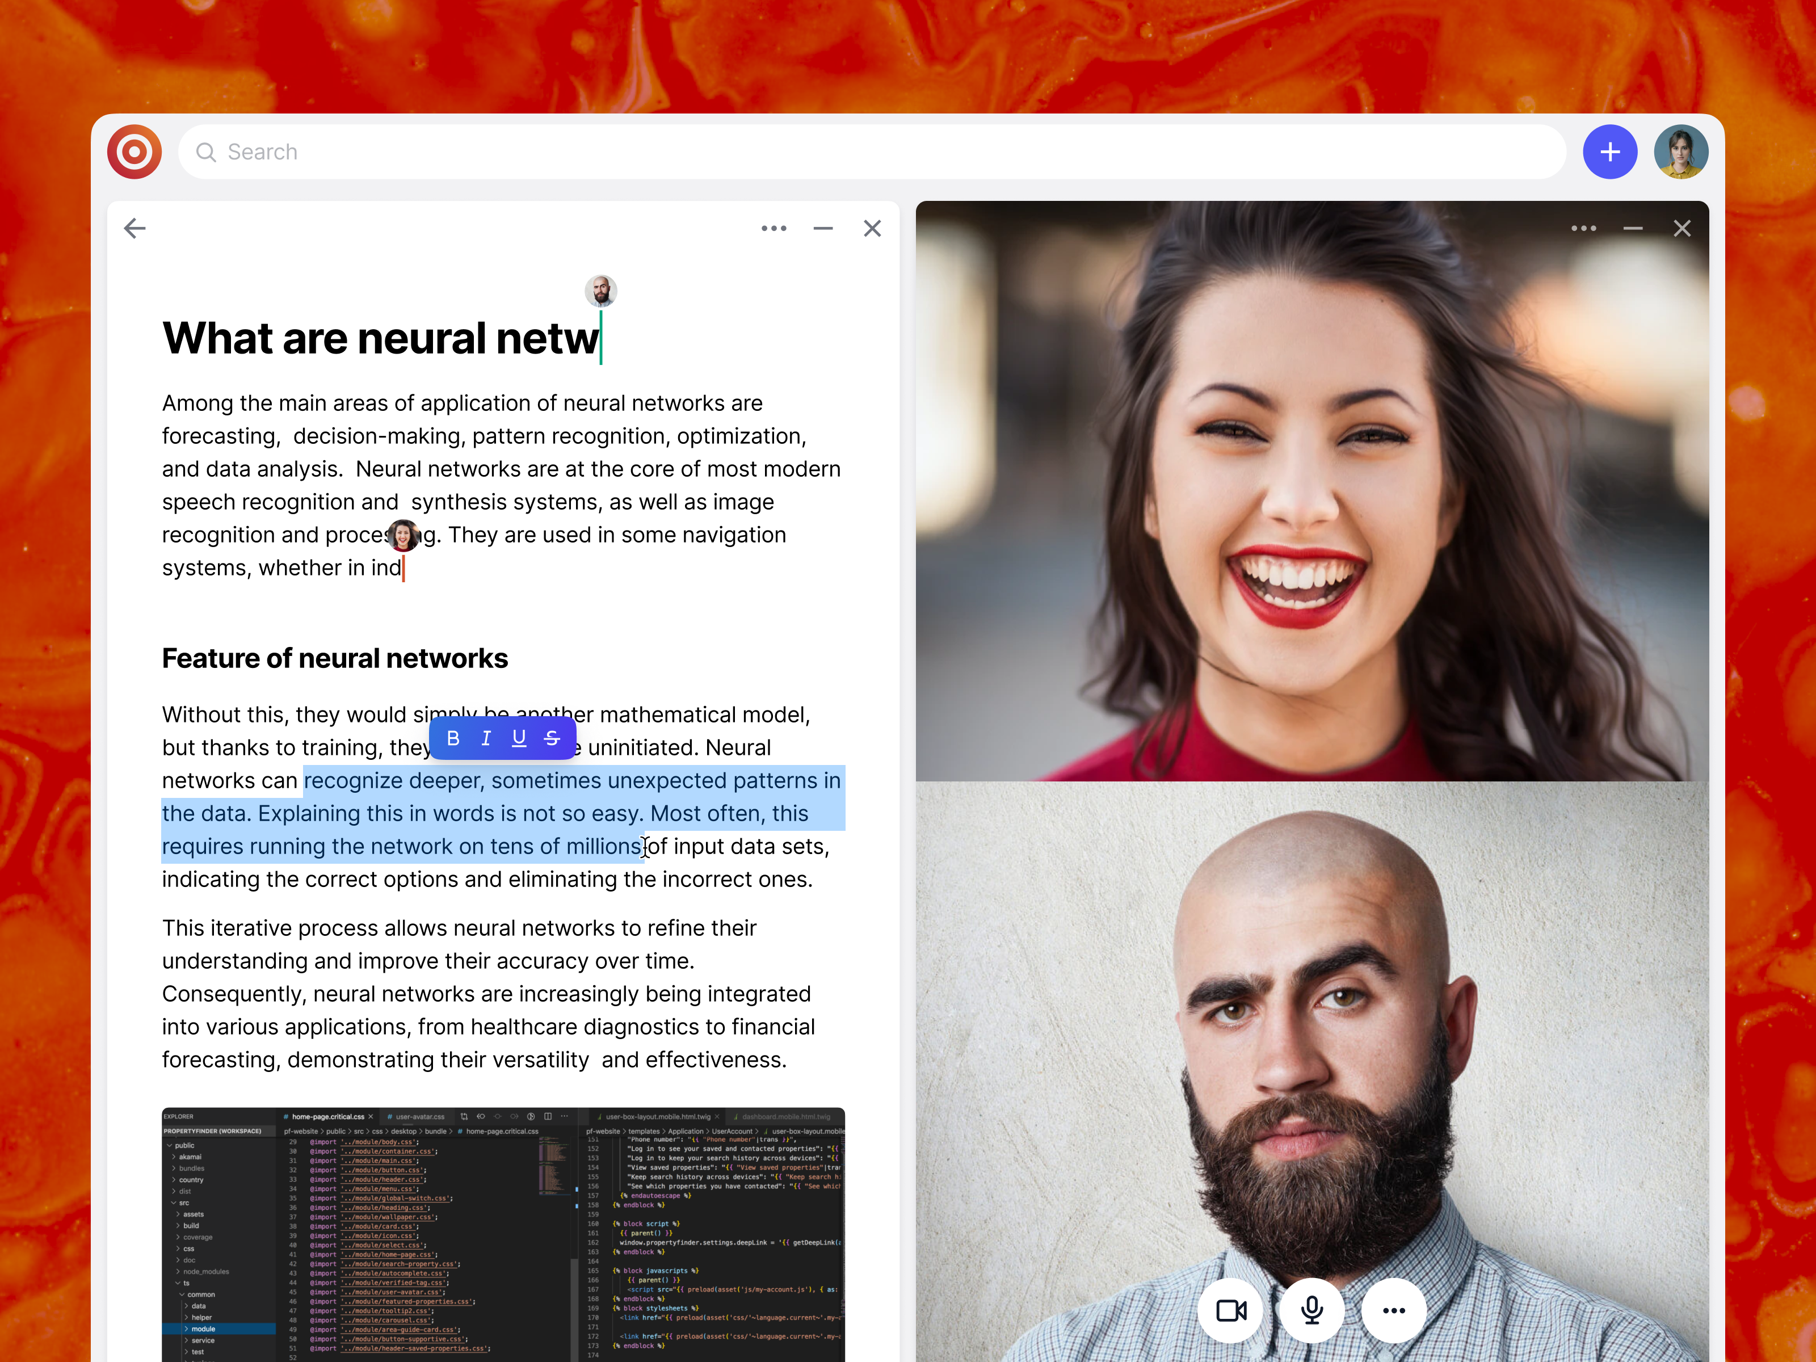This screenshot has width=1816, height=1362.
Task: Minimize the video call panel
Action: (x=1632, y=228)
